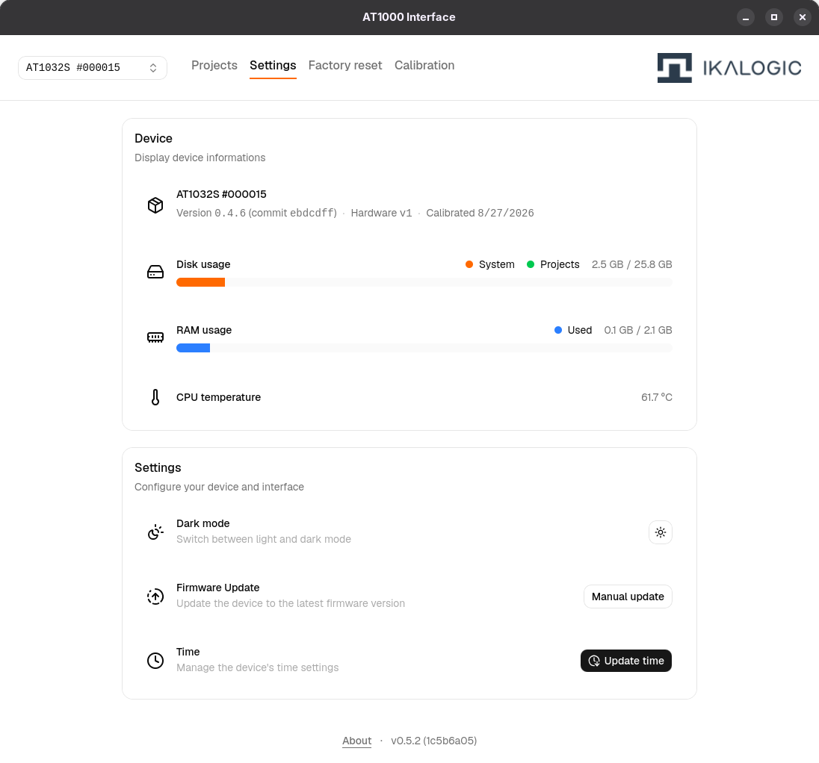Click the device box icon beside AT1032S #000015
This screenshot has height=763, width=819.
(x=155, y=205)
